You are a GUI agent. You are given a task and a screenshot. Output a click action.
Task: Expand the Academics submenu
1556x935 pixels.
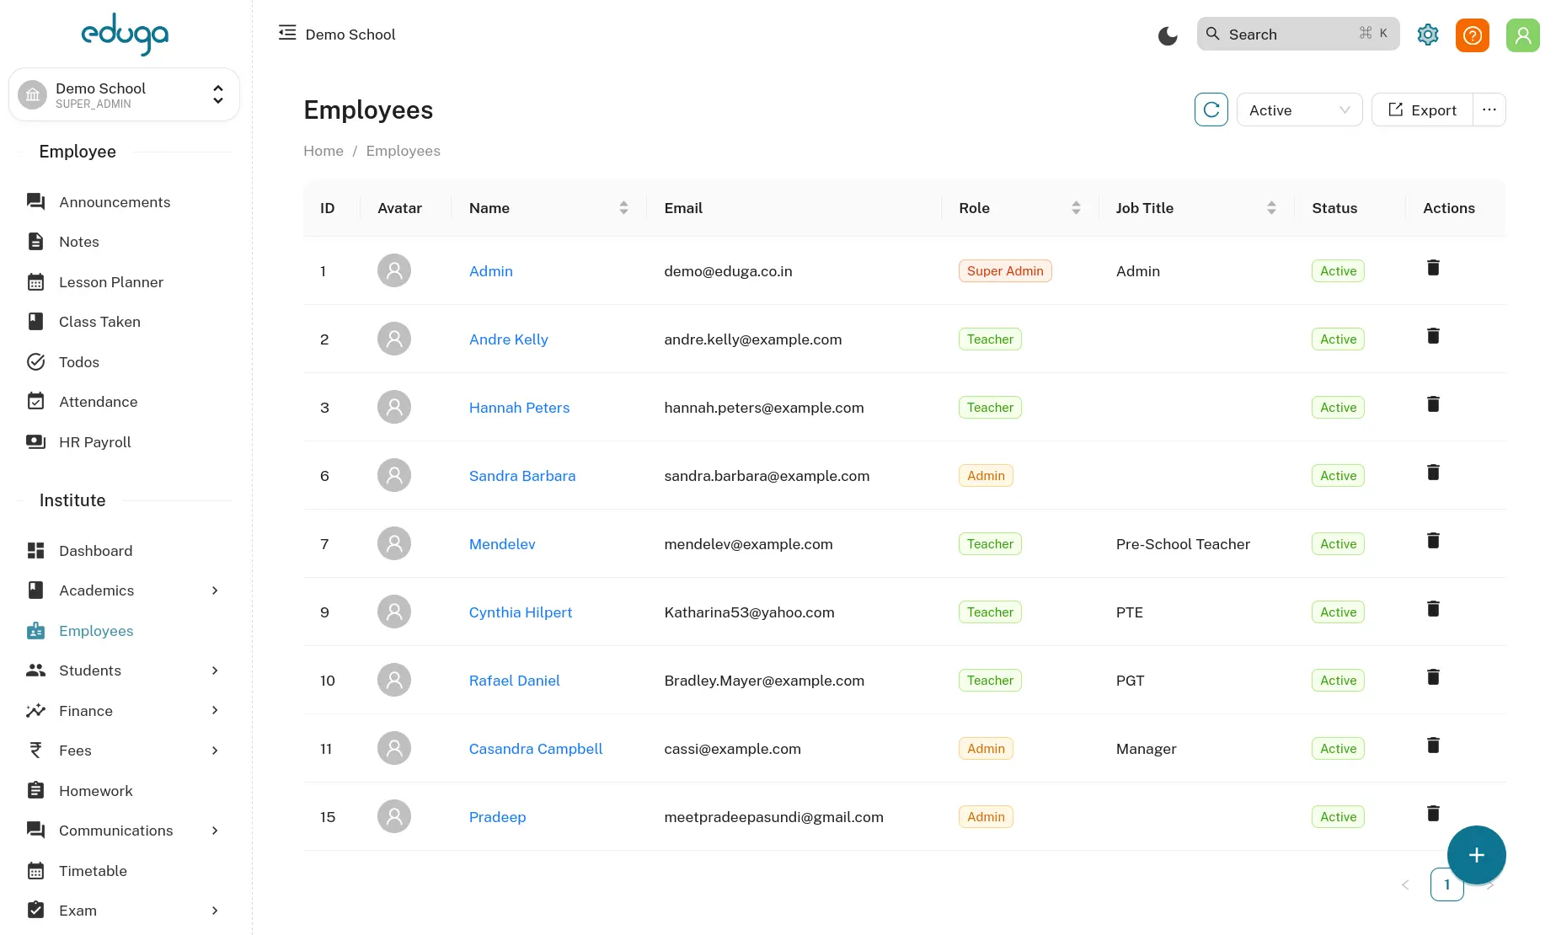[x=125, y=590]
